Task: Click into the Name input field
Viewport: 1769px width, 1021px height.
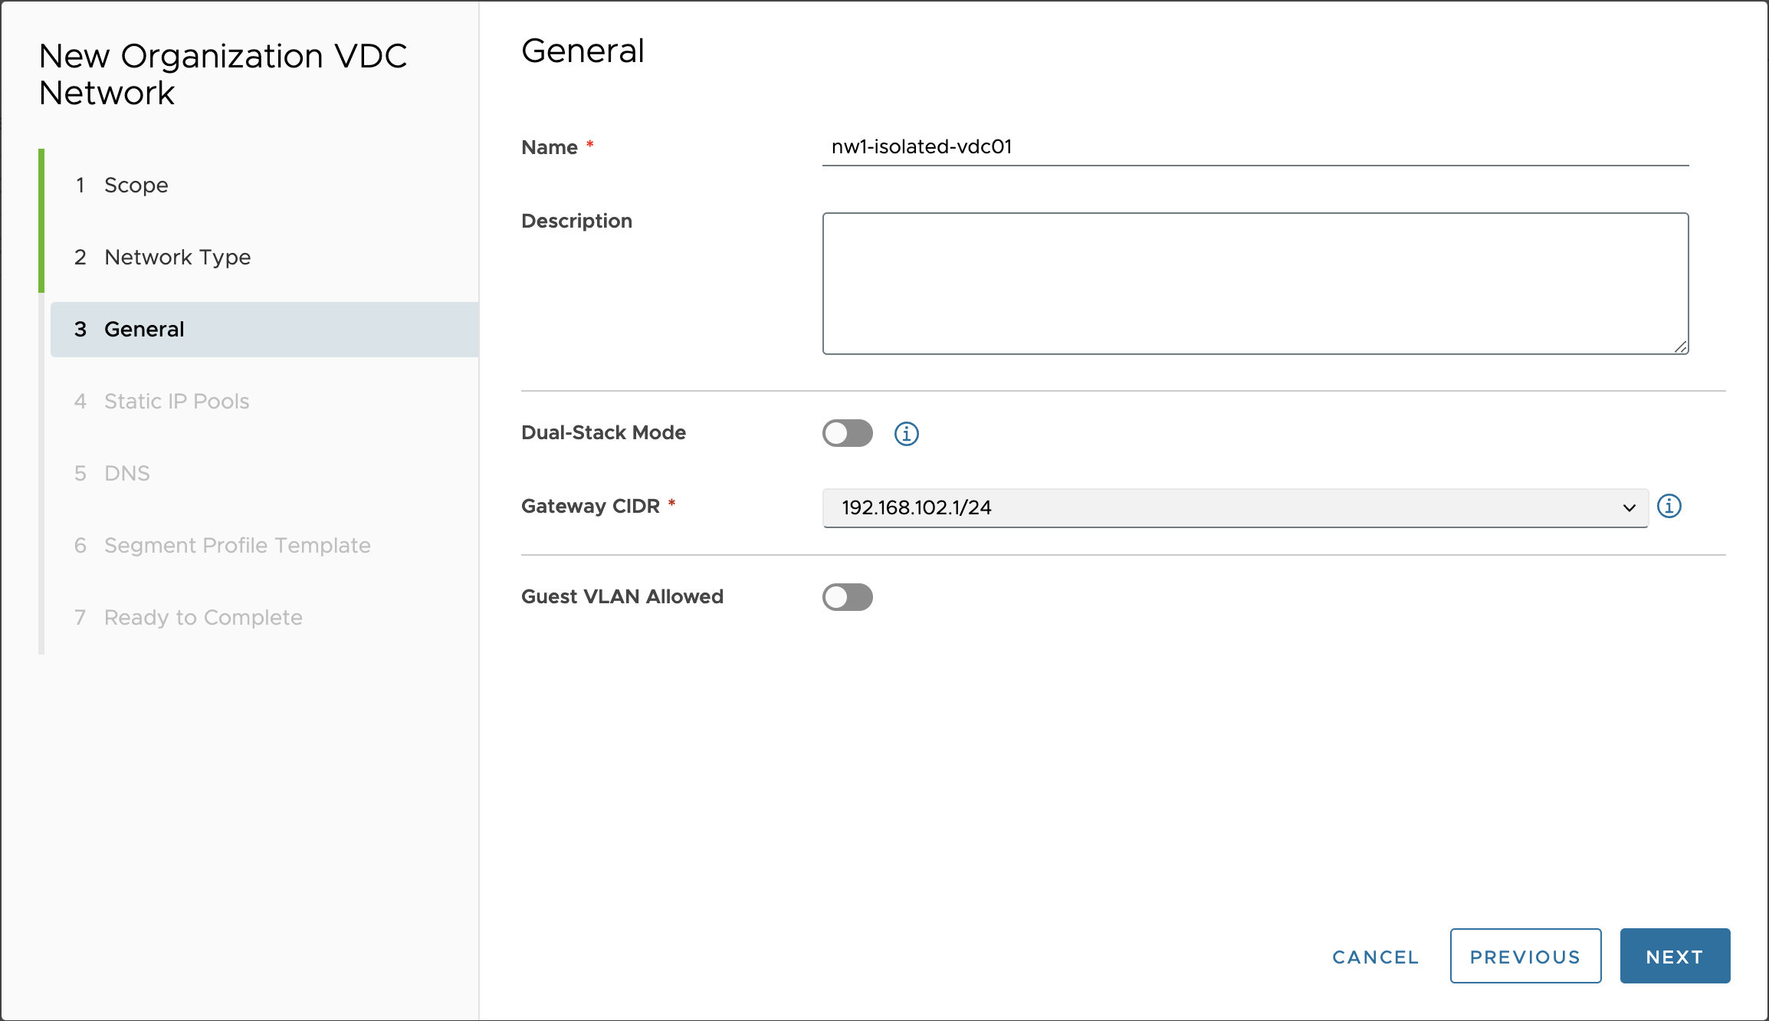Action: 1254,146
